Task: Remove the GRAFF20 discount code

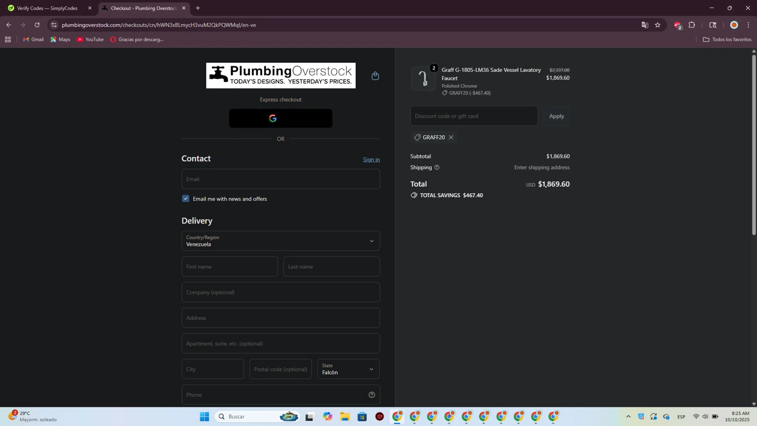Action: tap(451, 137)
